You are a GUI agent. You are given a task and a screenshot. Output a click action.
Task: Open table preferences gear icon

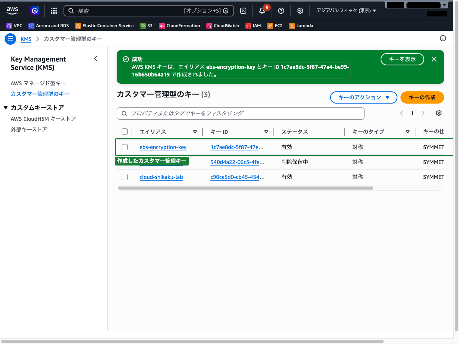[x=439, y=113]
